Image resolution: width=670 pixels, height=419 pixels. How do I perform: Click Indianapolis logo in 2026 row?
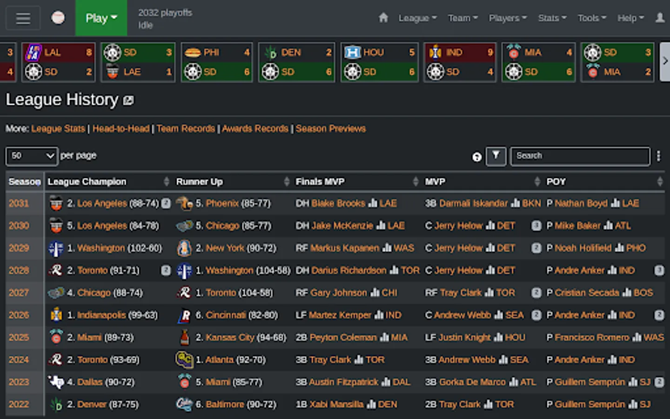tap(56, 315)
